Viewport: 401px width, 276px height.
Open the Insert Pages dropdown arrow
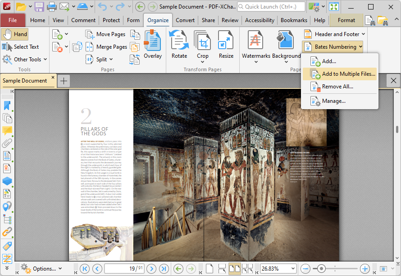[67, 34]
